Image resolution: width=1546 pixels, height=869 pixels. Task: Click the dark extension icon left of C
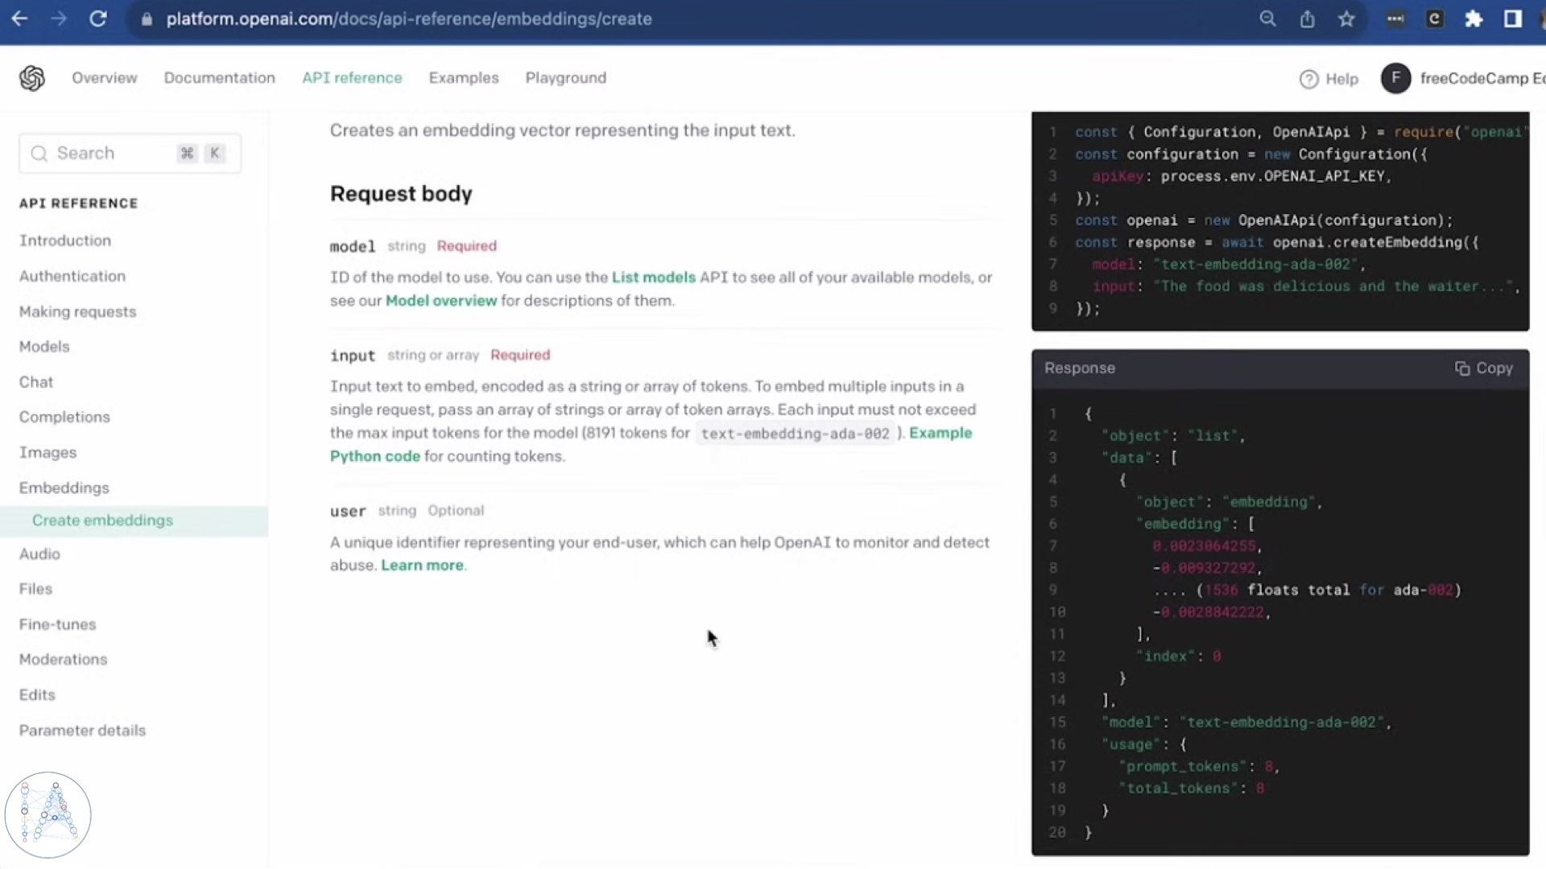tap(1395, 19)
